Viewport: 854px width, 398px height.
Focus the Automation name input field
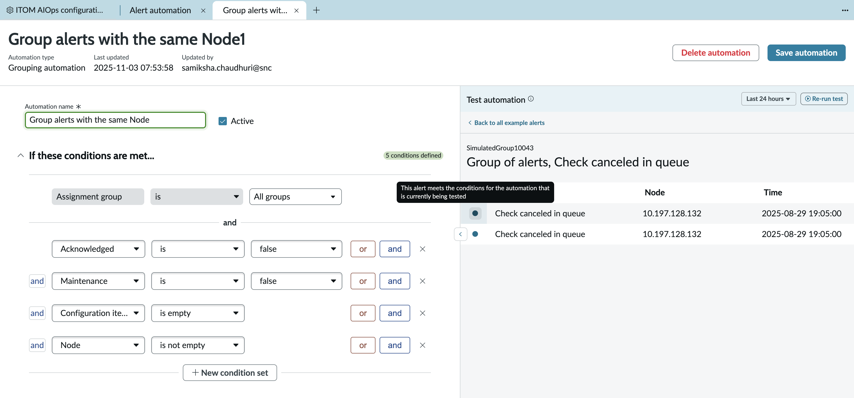coord(115,120)
